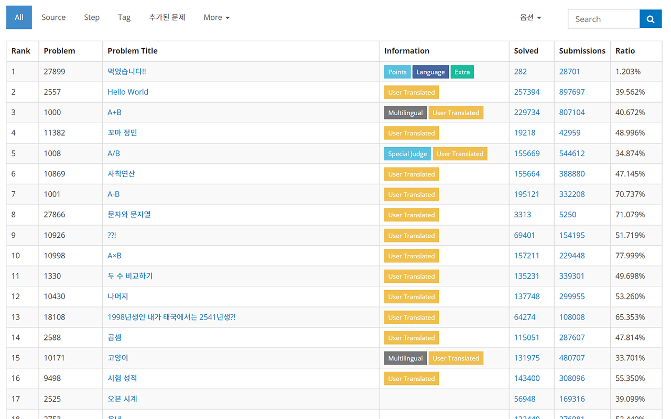671x419 pixels.
Task: Open the Step tab
Action: (92, 17)
